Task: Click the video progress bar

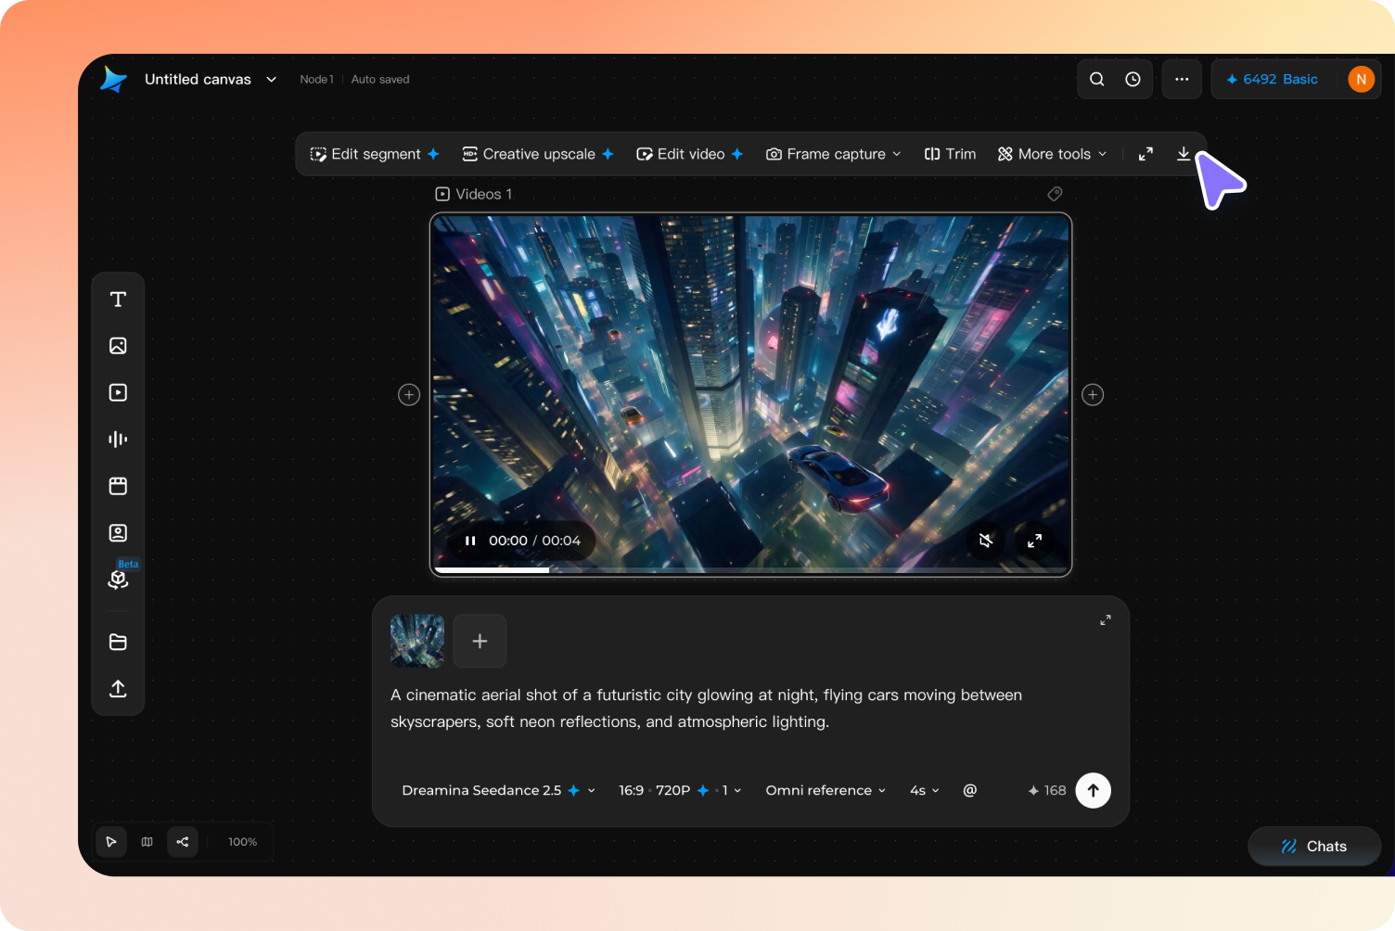Action: tap(751, 570)
